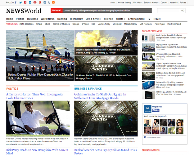The height and width of the screenshot is (155, 194).
Task: Select trending topic Paul Ryan
Action: [x=160, y=24]
